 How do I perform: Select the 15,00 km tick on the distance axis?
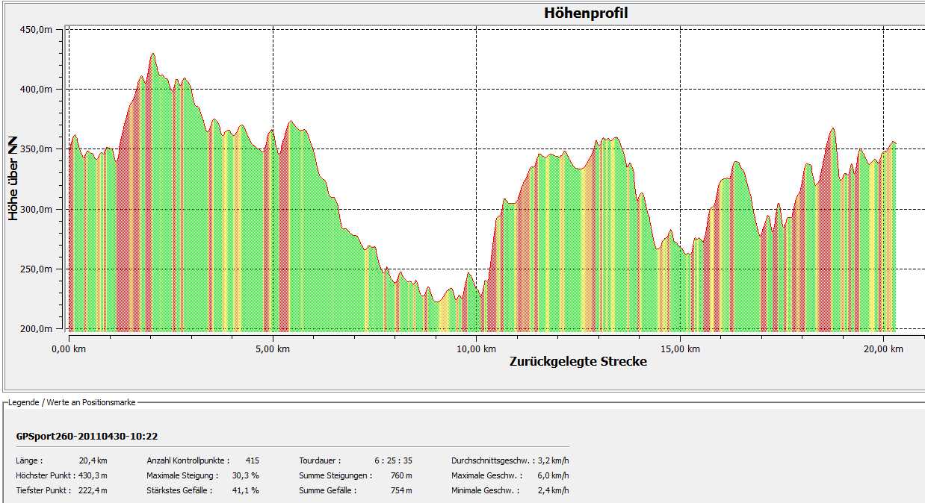click(680, 348)
